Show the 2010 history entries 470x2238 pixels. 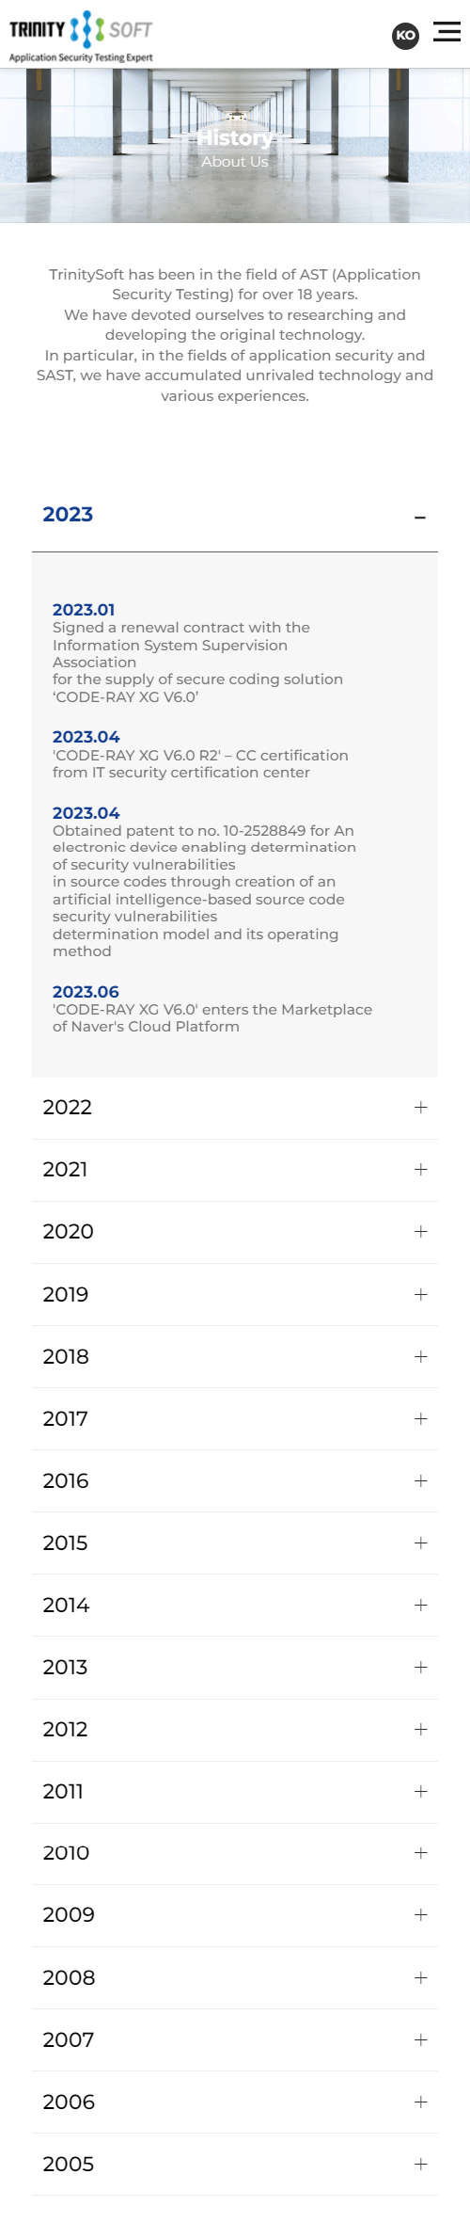tap(235, 1853)
